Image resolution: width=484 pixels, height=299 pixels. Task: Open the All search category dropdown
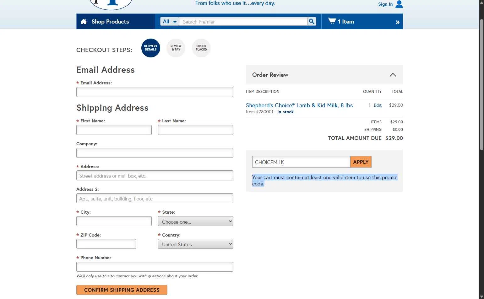(x=170, y=21)
